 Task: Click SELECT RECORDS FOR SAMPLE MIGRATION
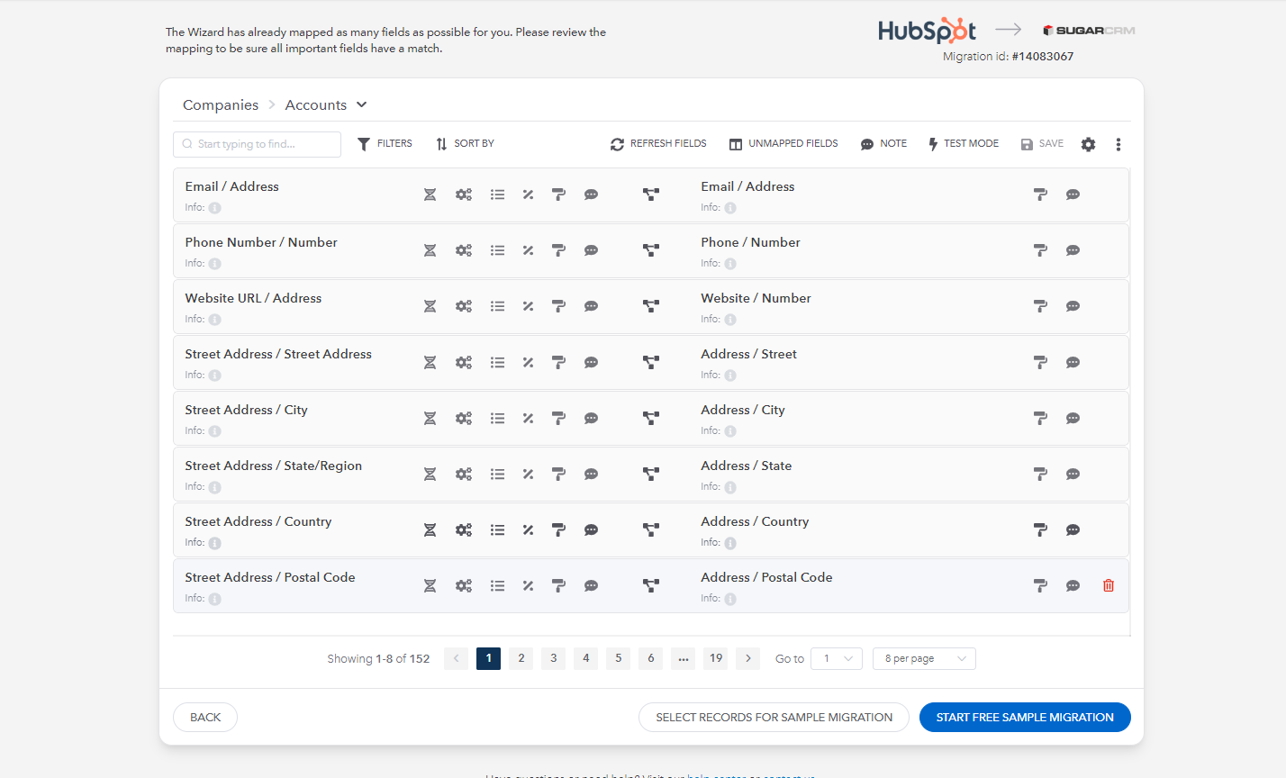(773, 717)
